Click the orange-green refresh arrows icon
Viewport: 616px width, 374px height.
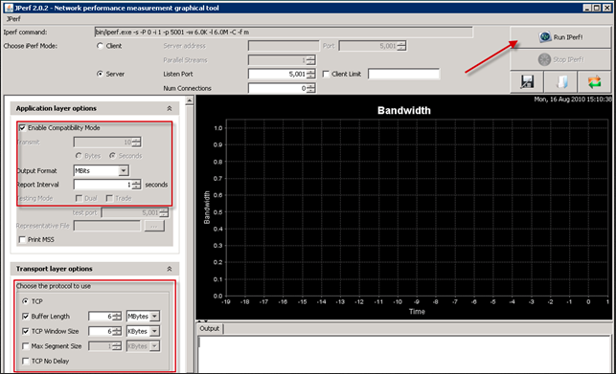coord(594,81)
